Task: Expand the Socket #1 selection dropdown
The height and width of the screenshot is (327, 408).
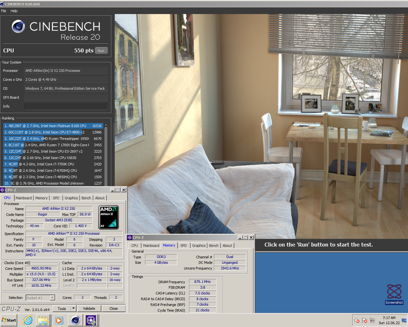Action: click(53, 298)
